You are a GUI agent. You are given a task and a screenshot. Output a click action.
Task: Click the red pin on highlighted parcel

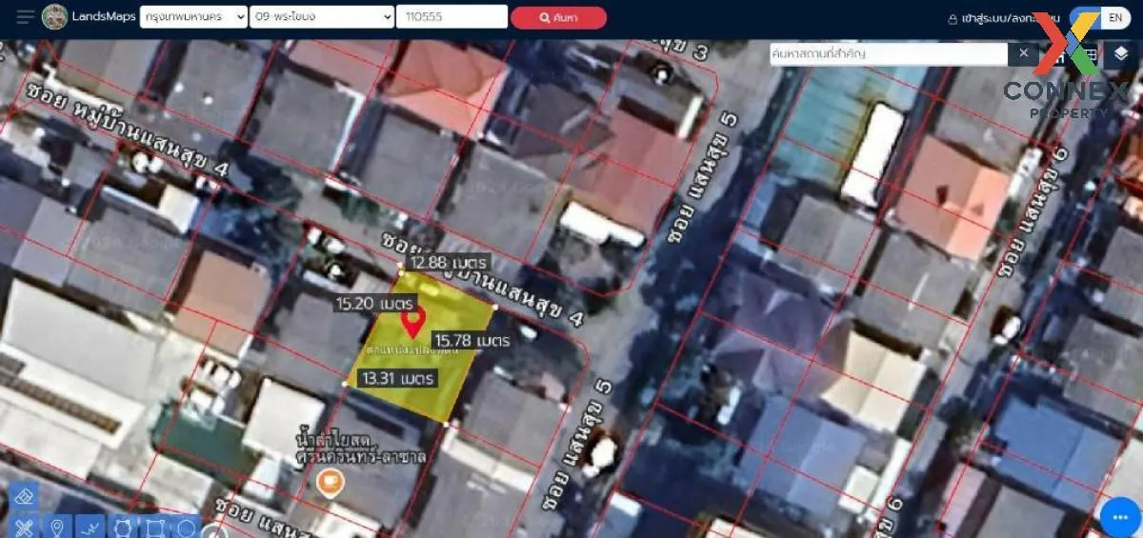point(411,322)
